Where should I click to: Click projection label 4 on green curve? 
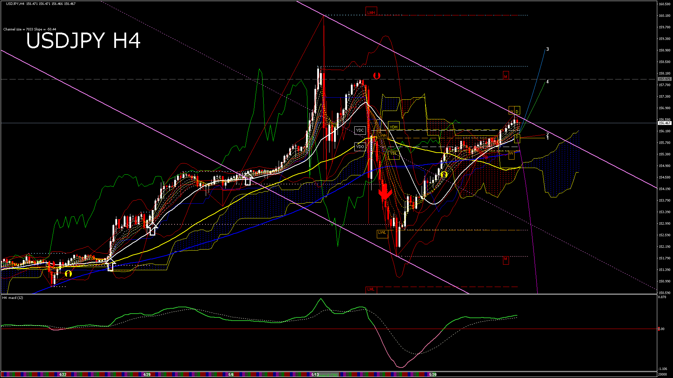coord(548,82)
